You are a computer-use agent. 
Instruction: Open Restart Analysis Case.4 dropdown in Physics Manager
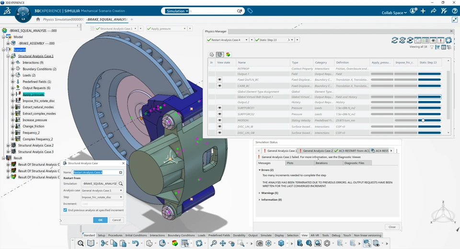pyautogui.click(x=246, y=40)
